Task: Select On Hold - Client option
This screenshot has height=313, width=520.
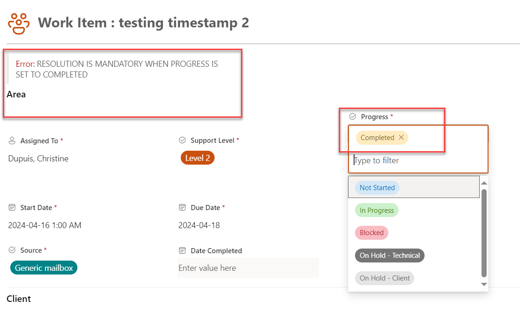Action: 385,278
